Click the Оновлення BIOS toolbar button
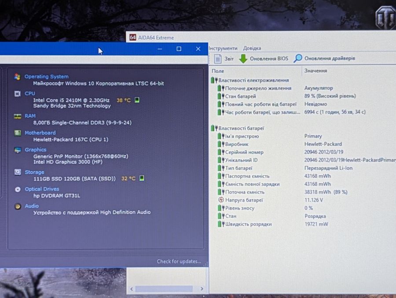Screen dimensions: 396x298 264,59
